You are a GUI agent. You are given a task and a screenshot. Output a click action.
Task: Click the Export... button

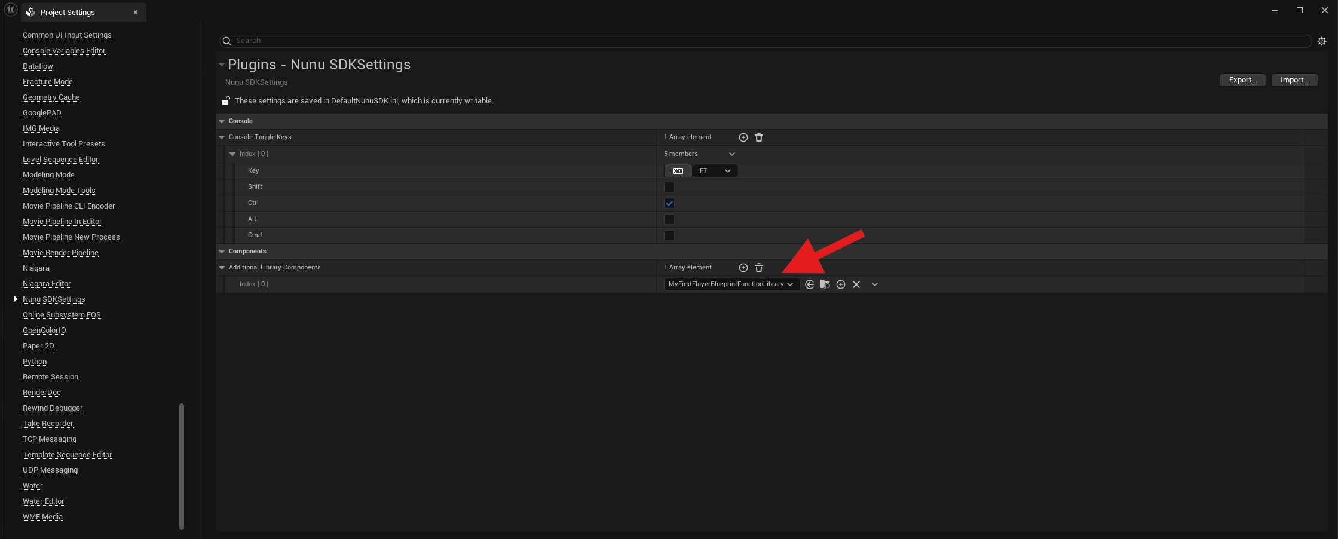pyautogui.click(x=1242, y=80)
